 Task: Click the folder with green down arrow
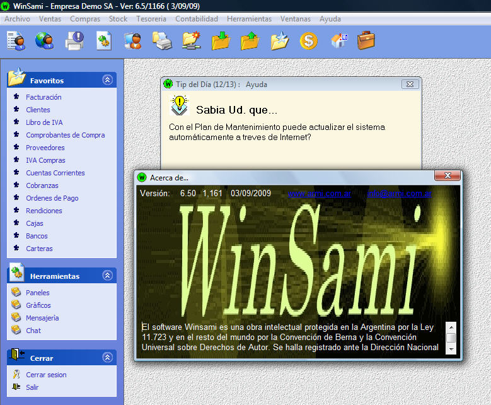tap(221, 41)
